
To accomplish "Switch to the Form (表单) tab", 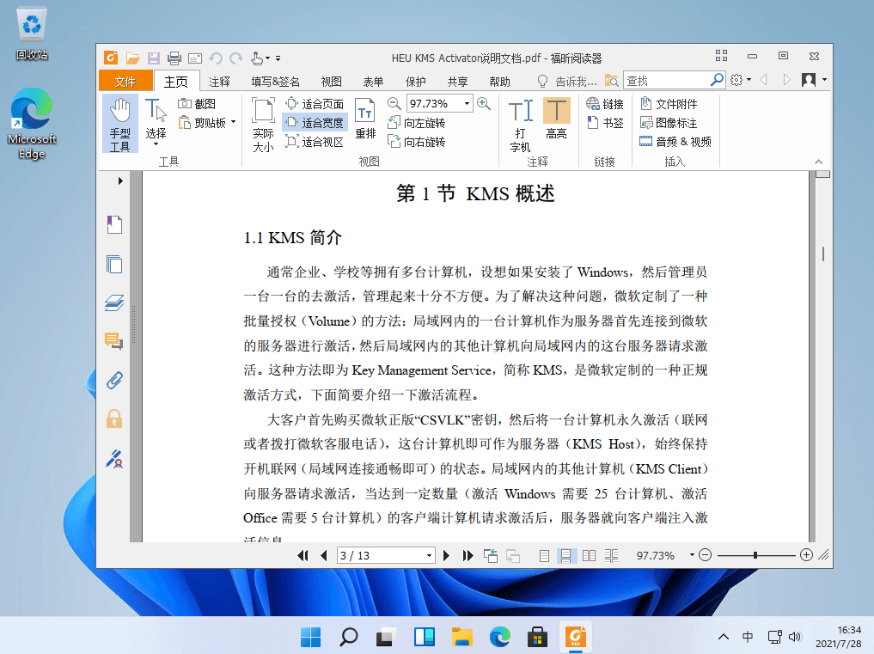I will 373,82.
